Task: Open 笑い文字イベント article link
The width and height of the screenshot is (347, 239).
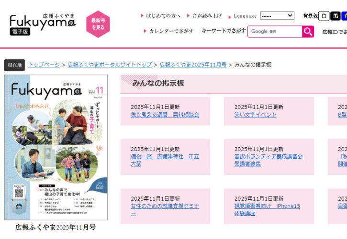Action: coord(256,115)
